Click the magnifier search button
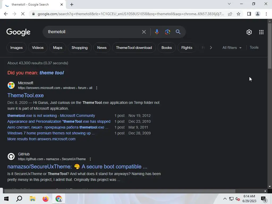The height and width of the screenshot is (204, 272). click(178, 32)
